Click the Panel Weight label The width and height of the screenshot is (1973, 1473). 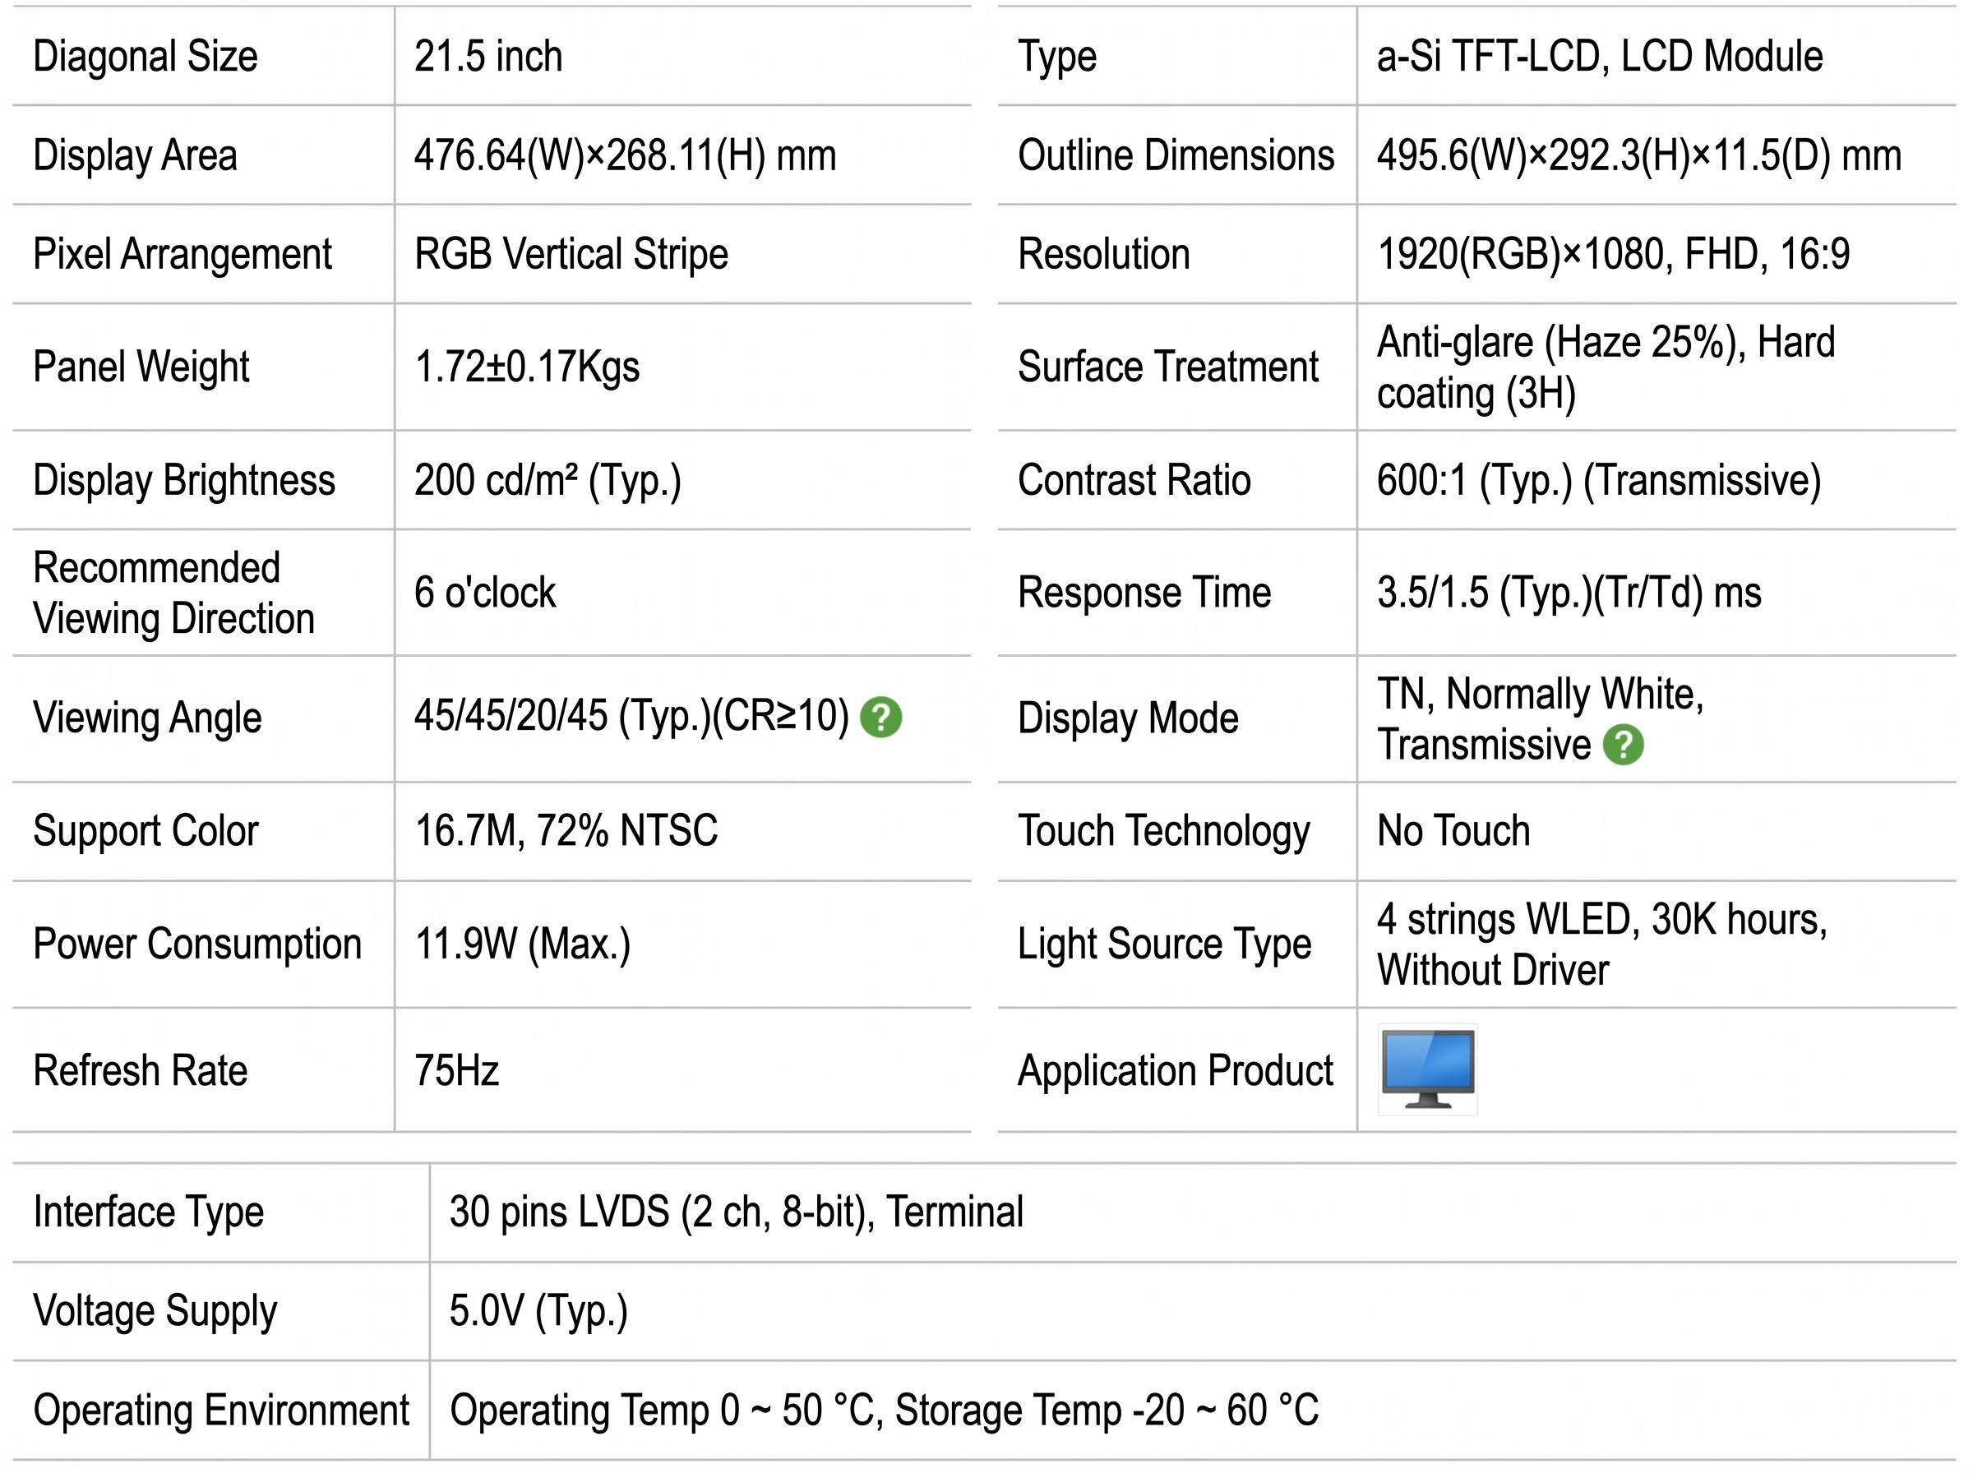(141, 367)
